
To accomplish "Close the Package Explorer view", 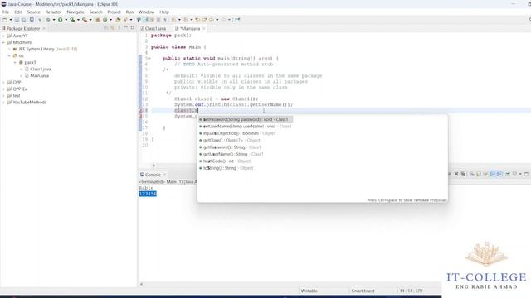I will click(44, 29).
